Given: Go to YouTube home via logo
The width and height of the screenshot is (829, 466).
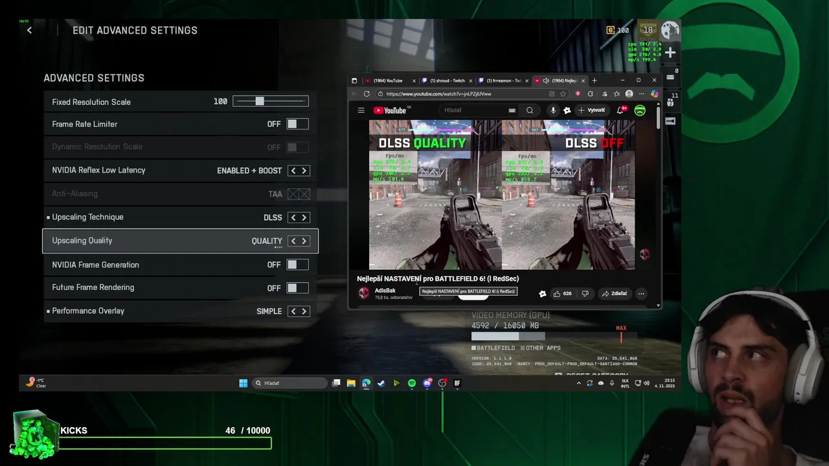Looking at the screenshot, I should (391, 111).
